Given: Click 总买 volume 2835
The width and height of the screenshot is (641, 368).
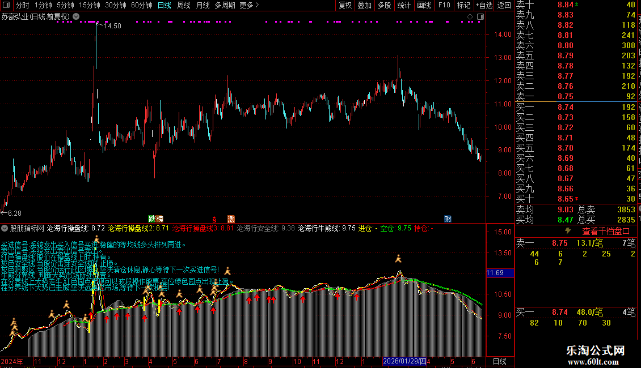Looking at the screenshot, I should 626,220.
